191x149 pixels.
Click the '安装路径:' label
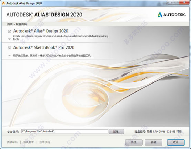coord(13,132)
